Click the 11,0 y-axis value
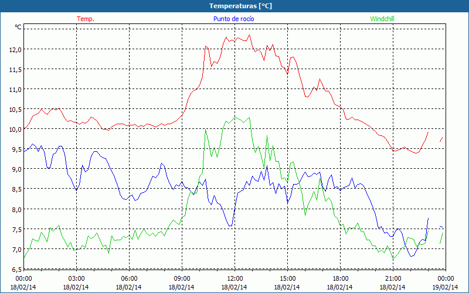 [x=15, y=90]
